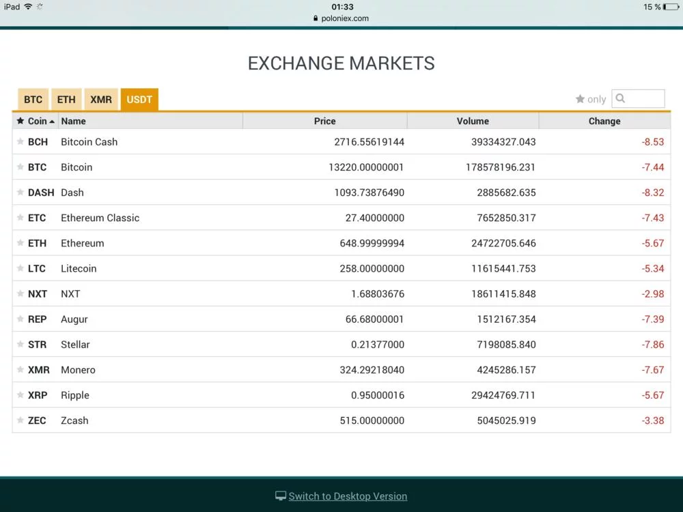683x512 pixels.
Task: Sort the table by Price column
Action: click(324, 121)
